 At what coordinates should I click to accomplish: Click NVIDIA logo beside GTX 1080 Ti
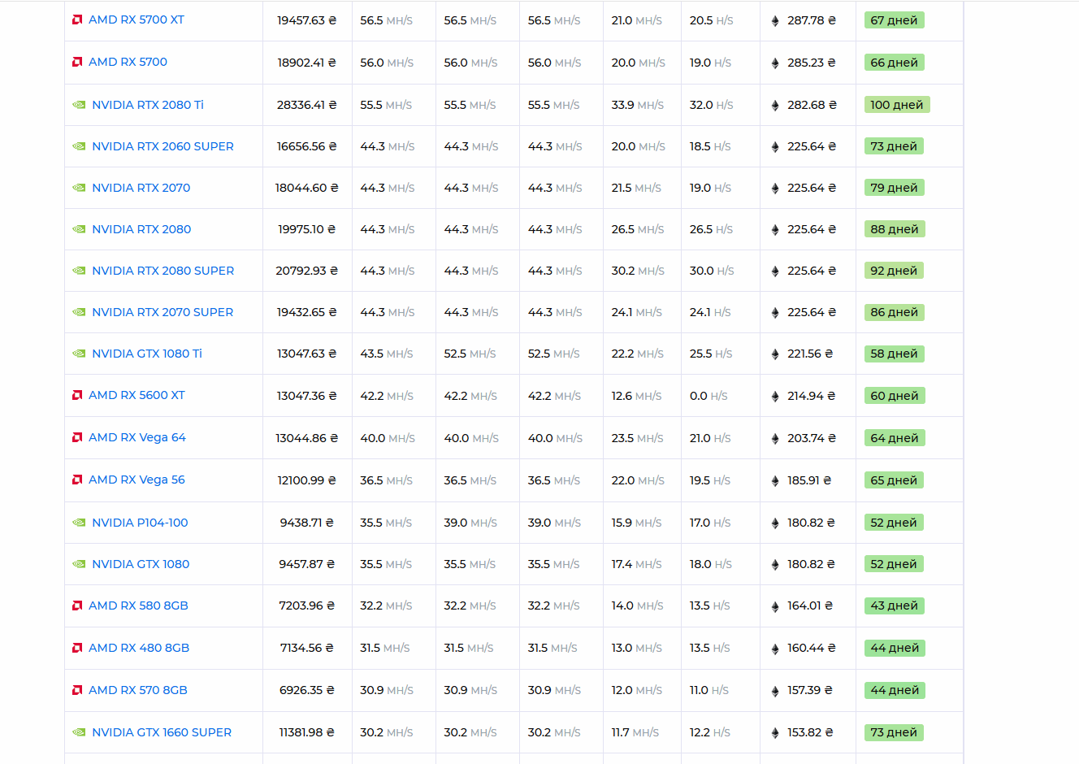coord(79,354)
